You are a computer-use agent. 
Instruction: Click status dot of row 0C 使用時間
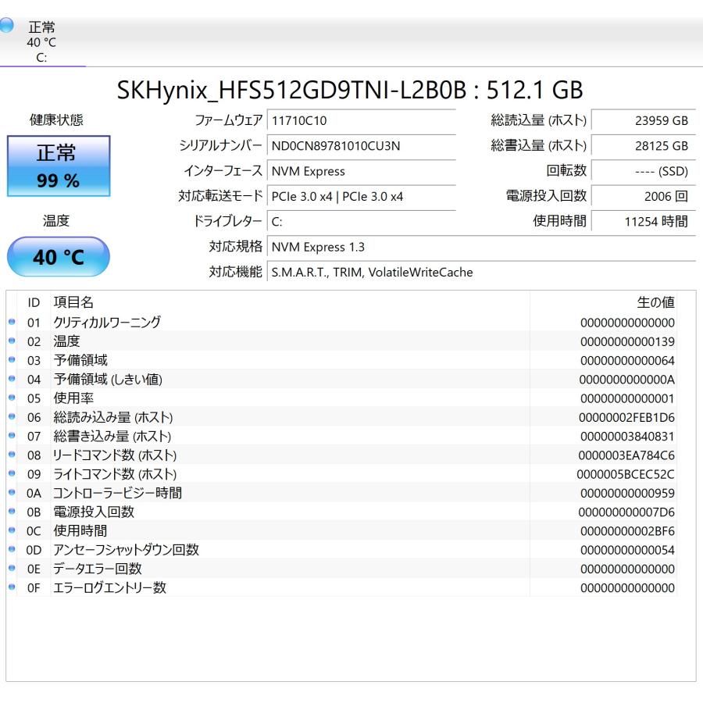click(x=12, y=530)
